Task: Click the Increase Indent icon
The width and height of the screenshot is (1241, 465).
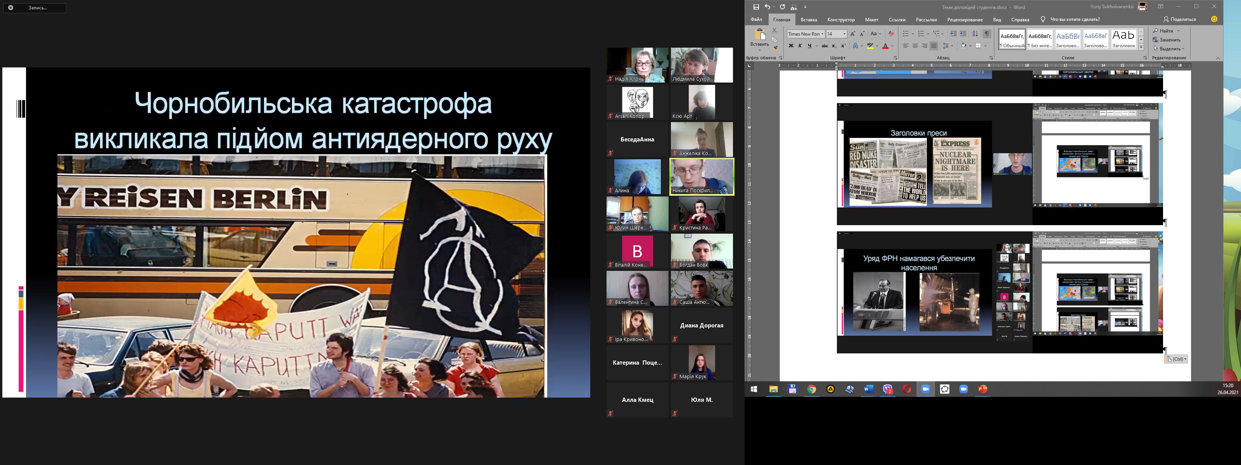Action: (963, 34)
